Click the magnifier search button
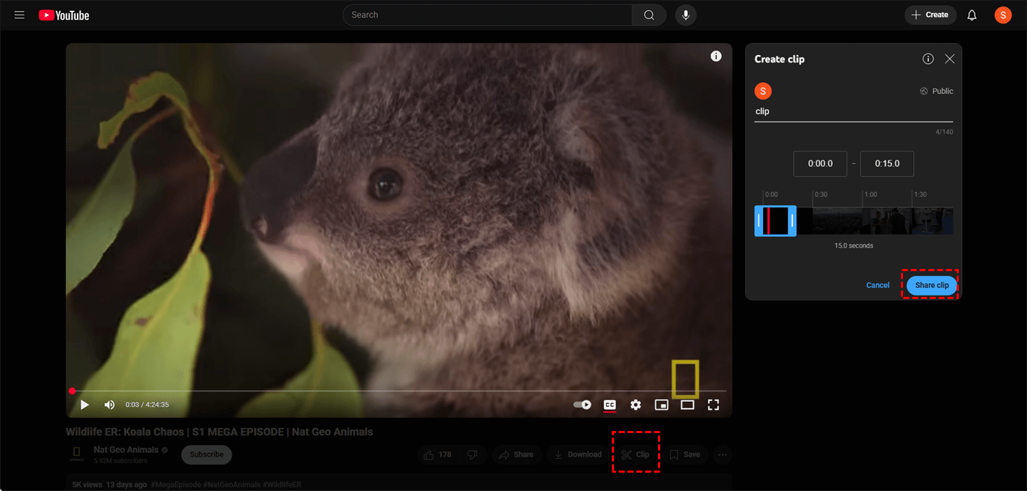Image resolution: width=1027 pixels, height=491 pixels. pyautogui.click(x=649, y=15)
